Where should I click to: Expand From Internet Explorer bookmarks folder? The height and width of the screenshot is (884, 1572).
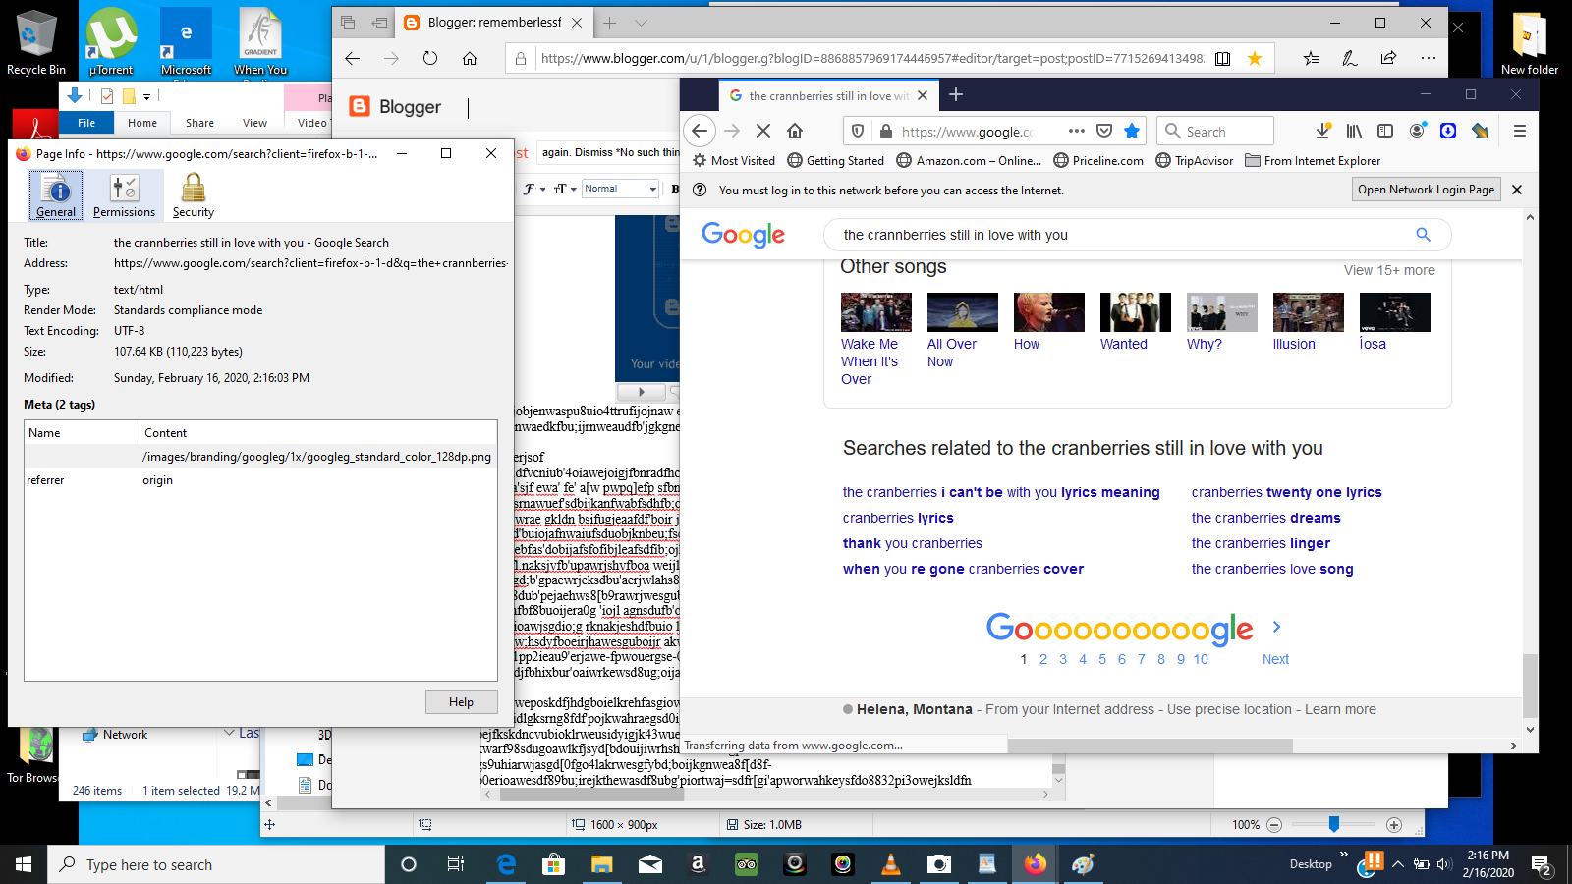click(1313, 160)
